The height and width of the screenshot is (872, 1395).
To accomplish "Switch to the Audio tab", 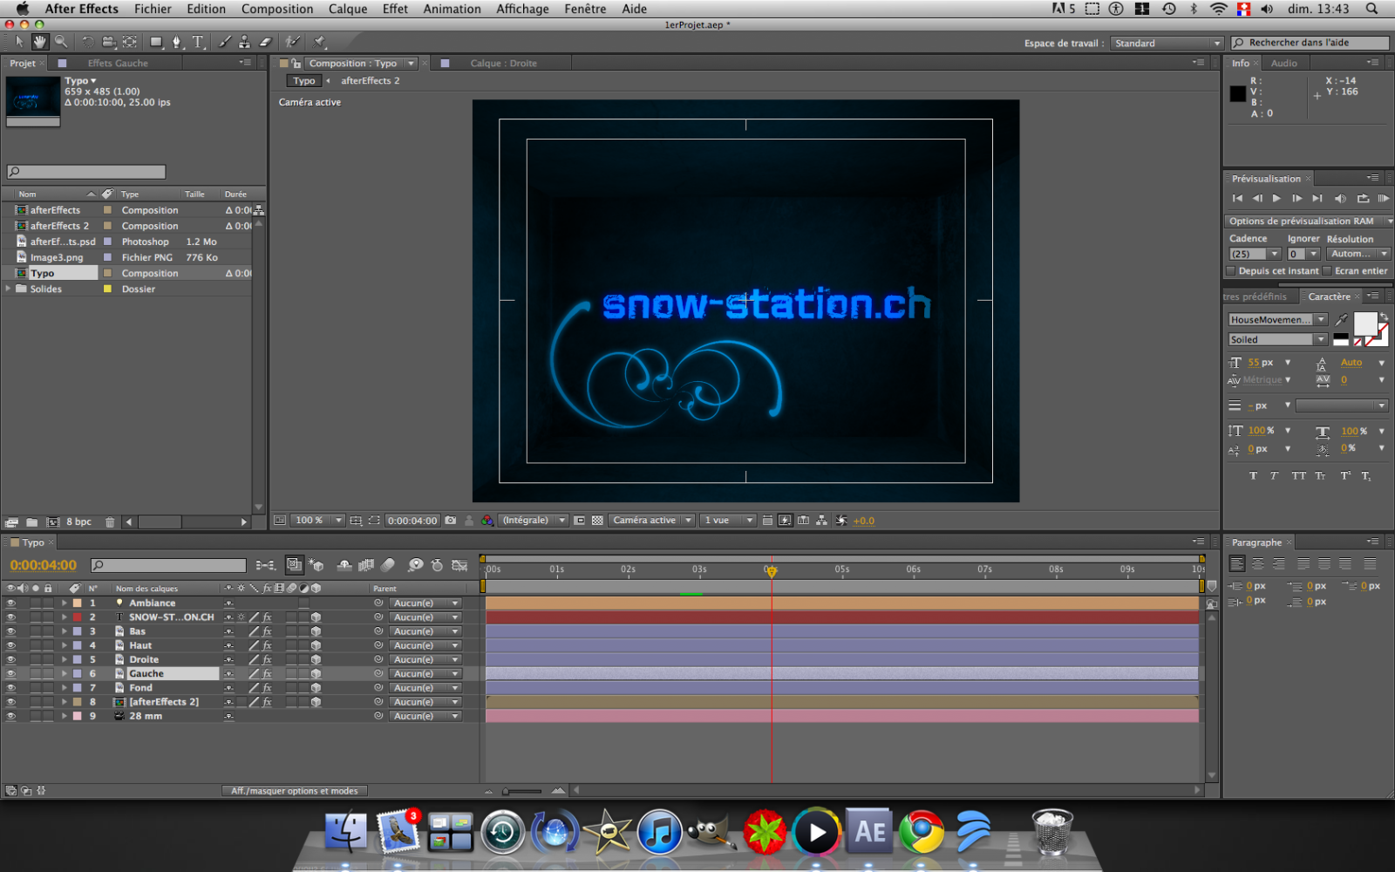I will tap(1283, 63).
